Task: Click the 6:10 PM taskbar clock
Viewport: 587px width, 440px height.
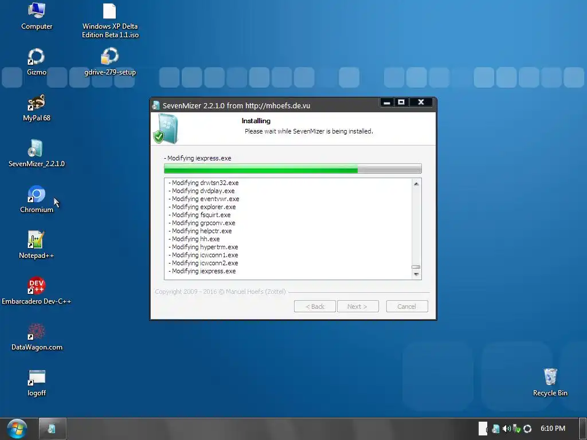Action: pos(553,429)
